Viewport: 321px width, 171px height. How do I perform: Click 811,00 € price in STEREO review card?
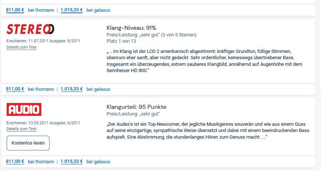click(x=15, y=89)
